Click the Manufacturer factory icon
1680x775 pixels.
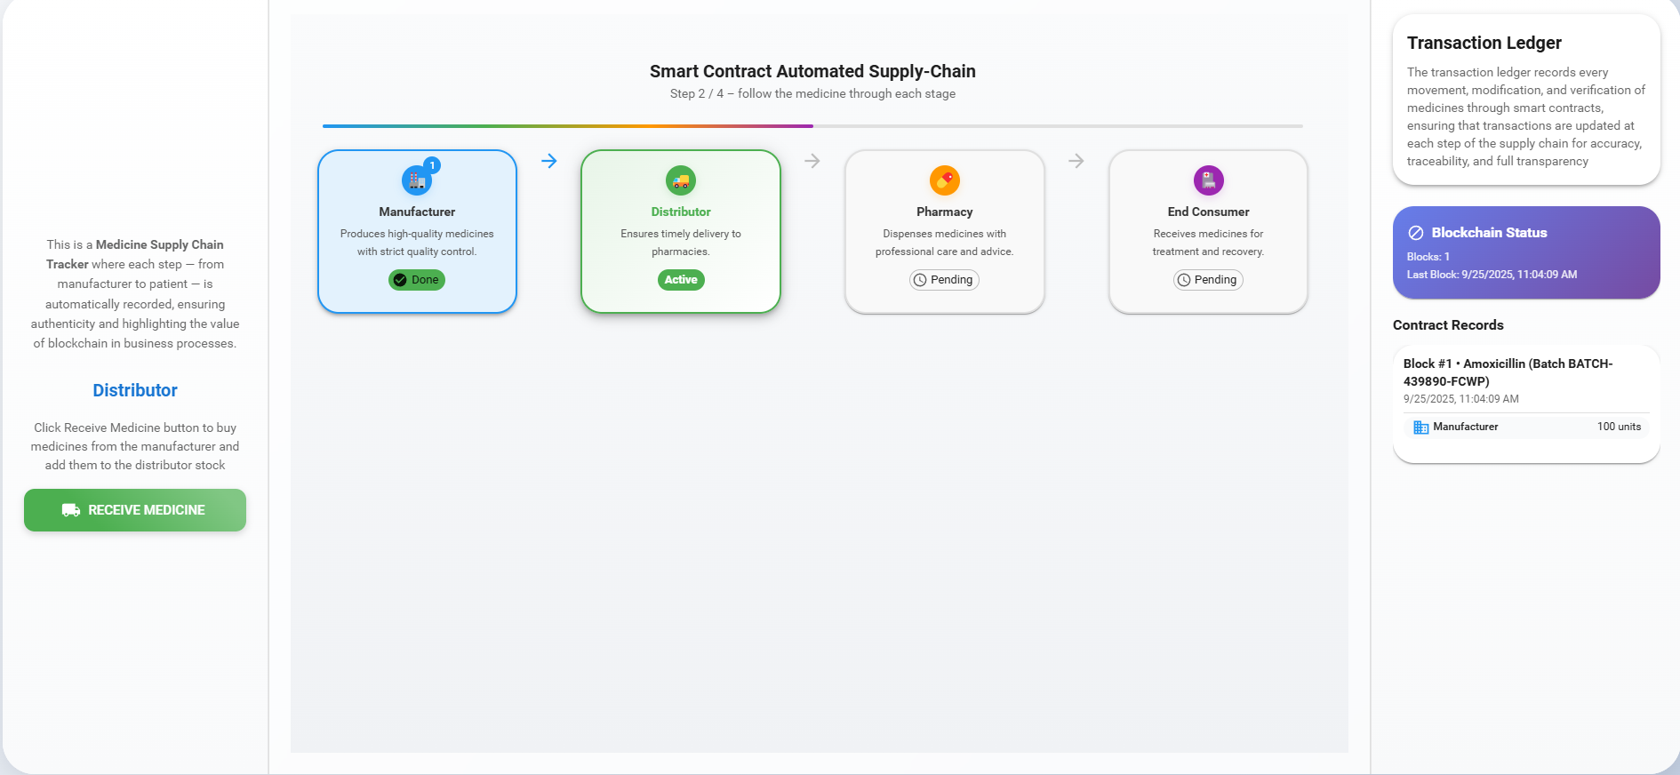click(416, 181)
